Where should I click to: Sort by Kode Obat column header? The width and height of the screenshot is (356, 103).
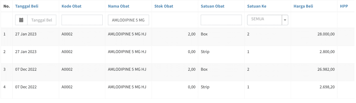coord(71,6)
